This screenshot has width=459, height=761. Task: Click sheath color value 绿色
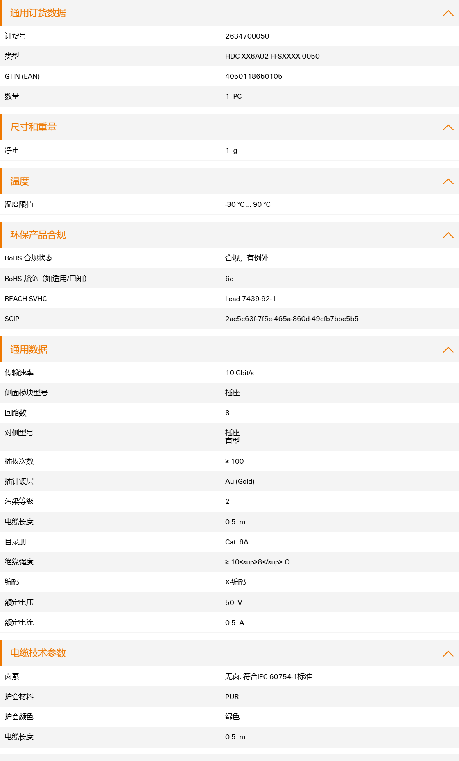233,717
